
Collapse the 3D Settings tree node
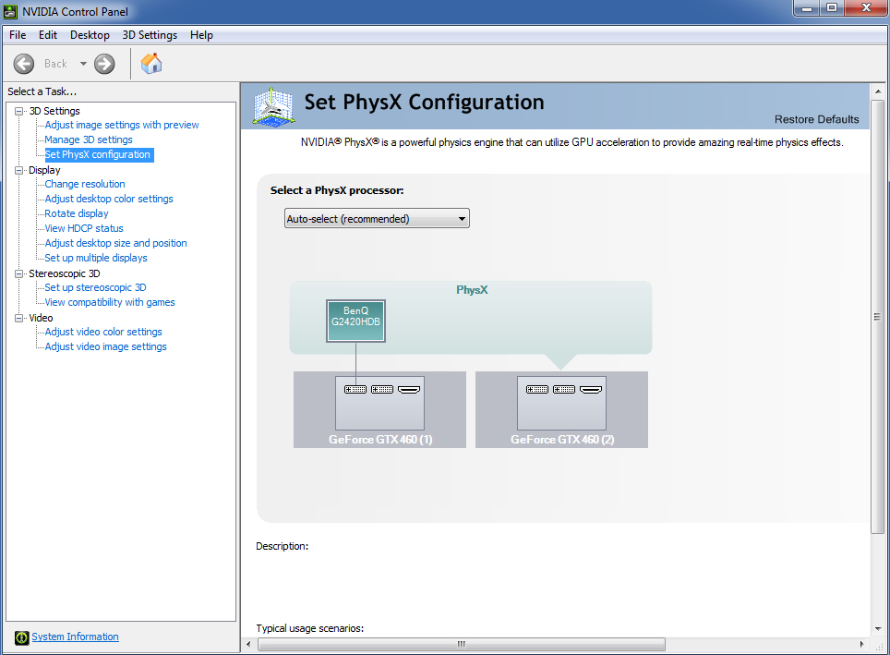(x=18, y=111)
